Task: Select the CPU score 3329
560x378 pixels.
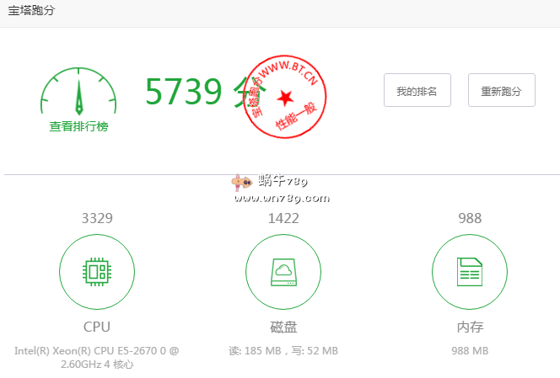Action: pos(96,218)
